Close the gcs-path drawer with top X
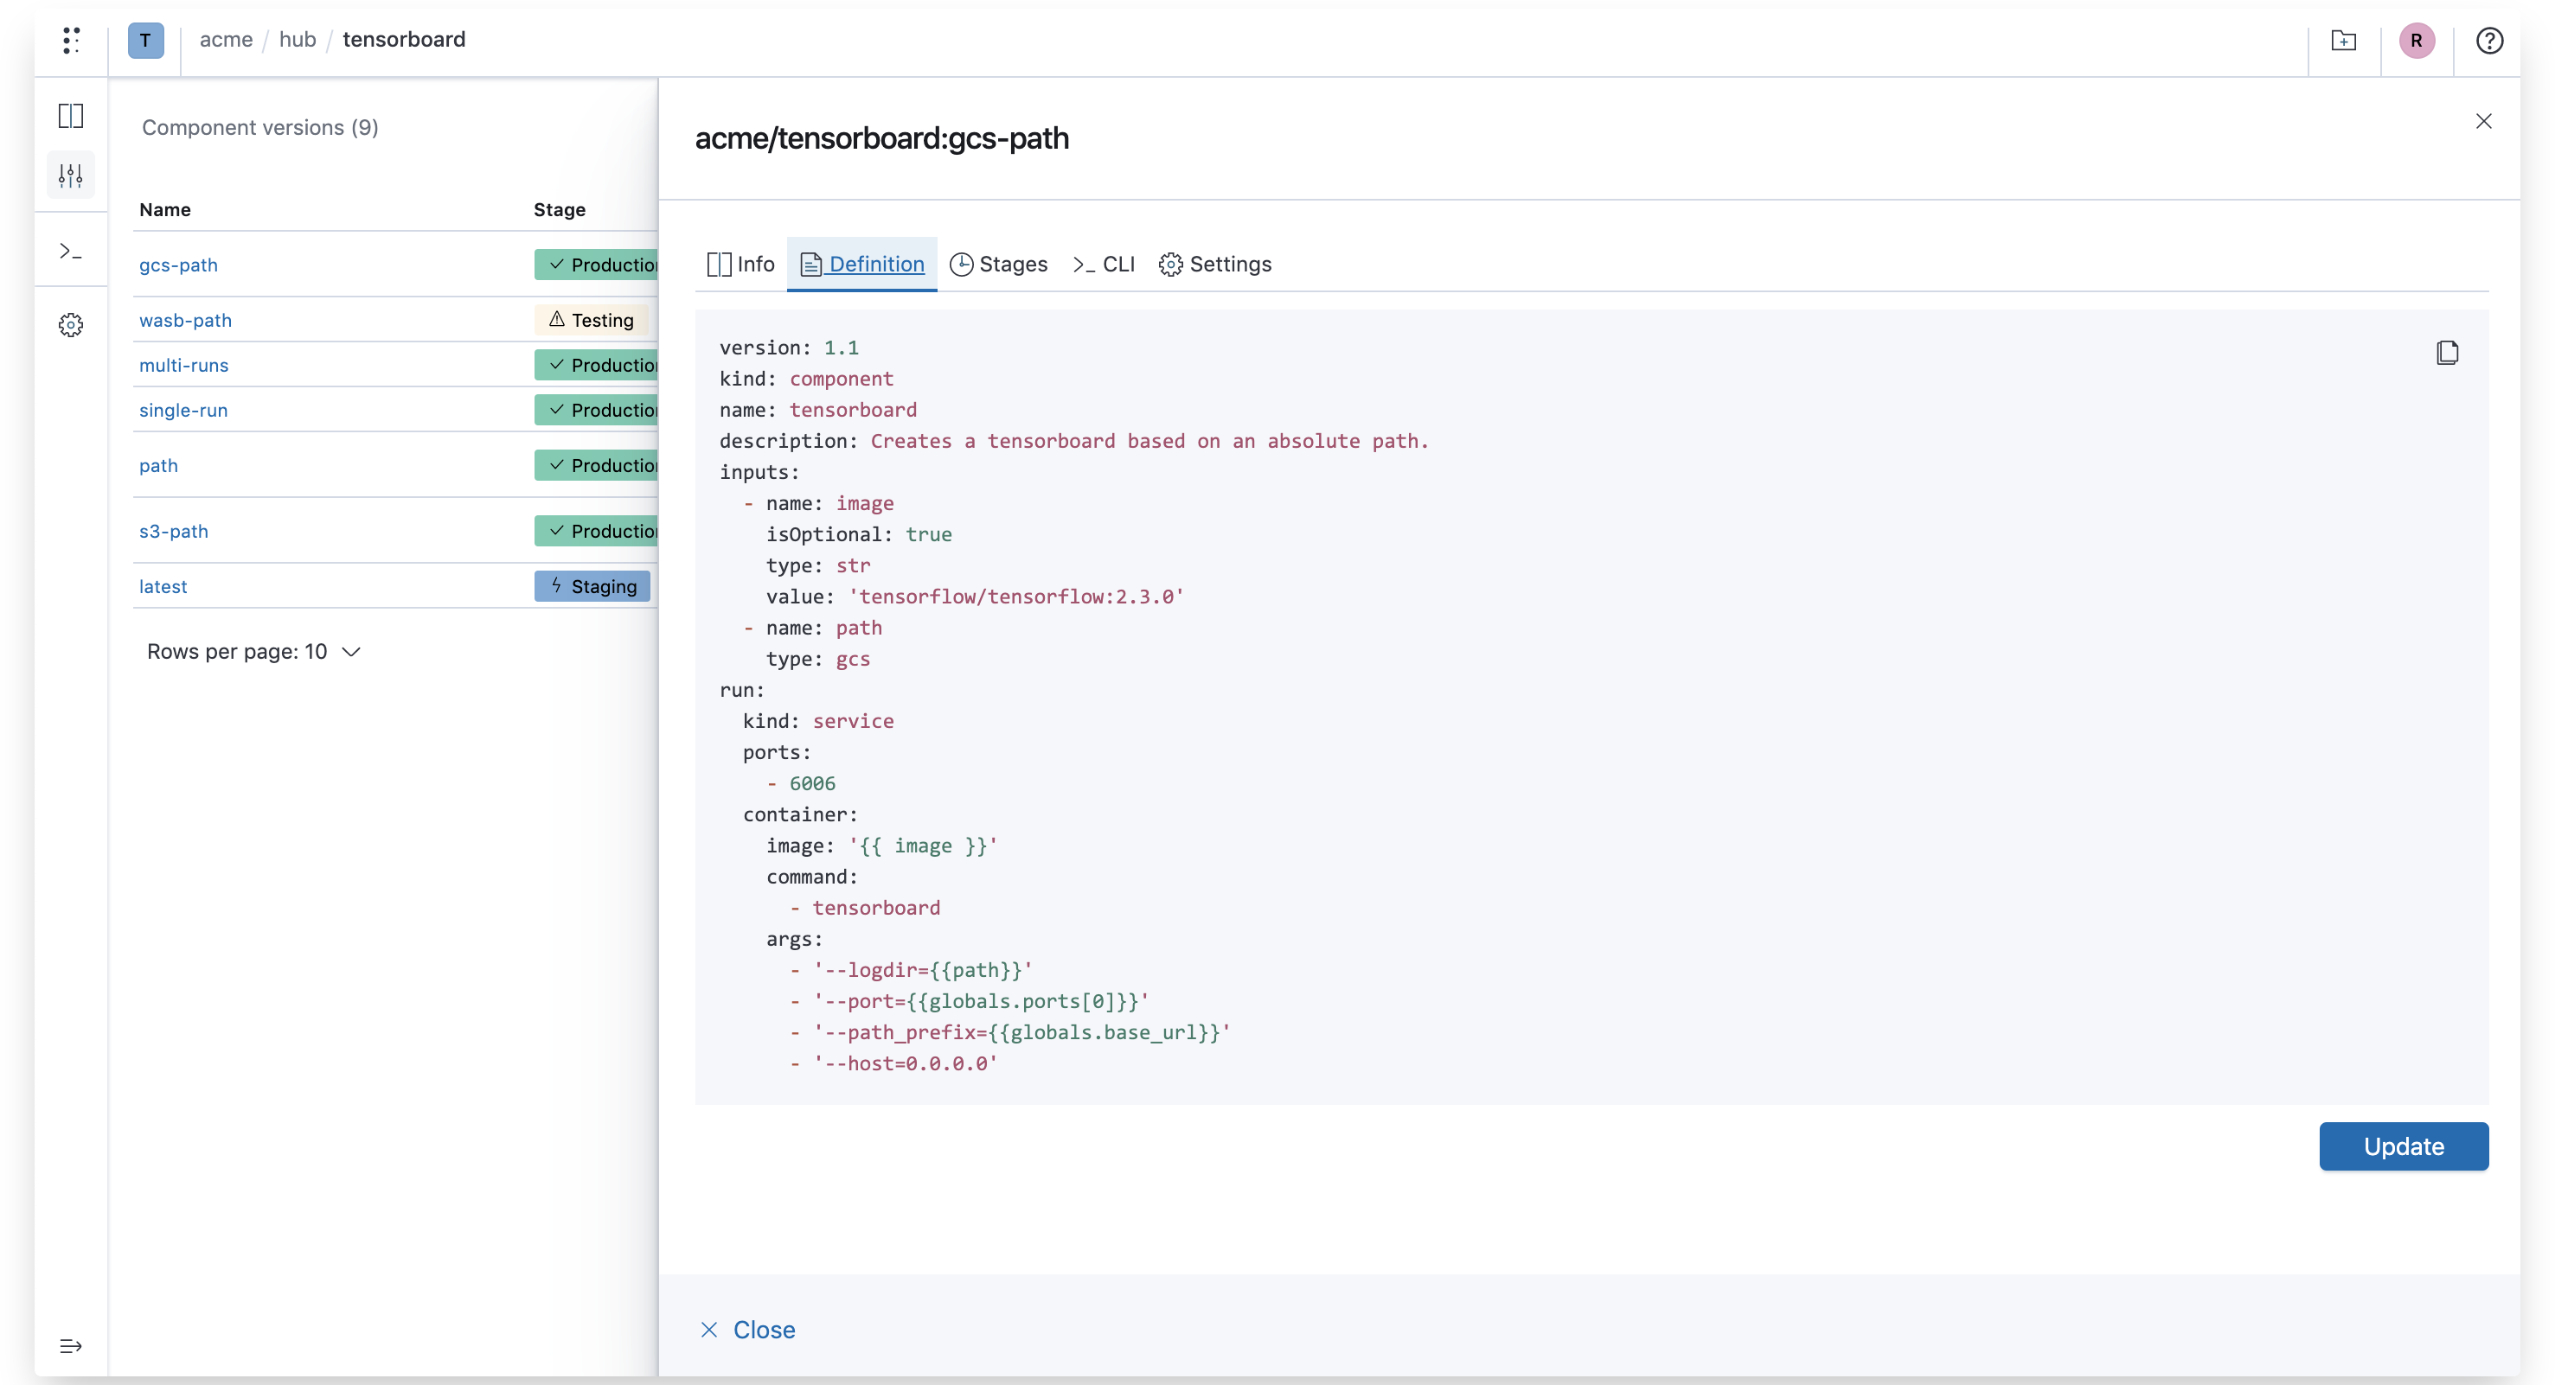The width and height of the screenshot is (2555, 1385). [x=2483, y=121]
